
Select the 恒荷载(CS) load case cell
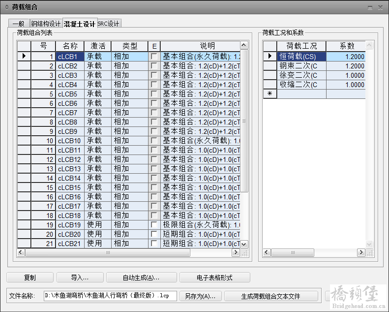click(x=301, y=56)
